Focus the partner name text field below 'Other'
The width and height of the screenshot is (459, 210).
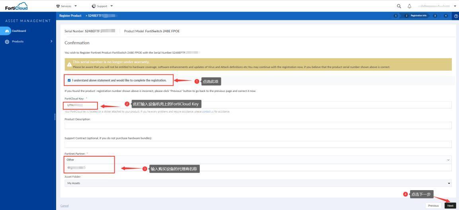(258, 167)
